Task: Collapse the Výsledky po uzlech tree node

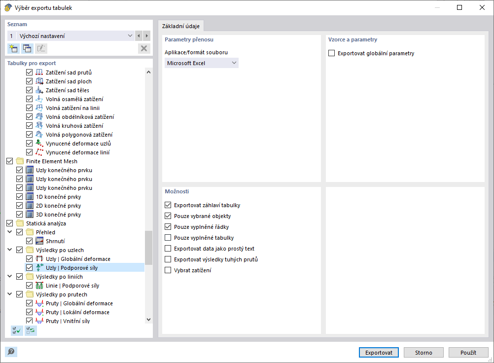Action: (x=9, y=250)
